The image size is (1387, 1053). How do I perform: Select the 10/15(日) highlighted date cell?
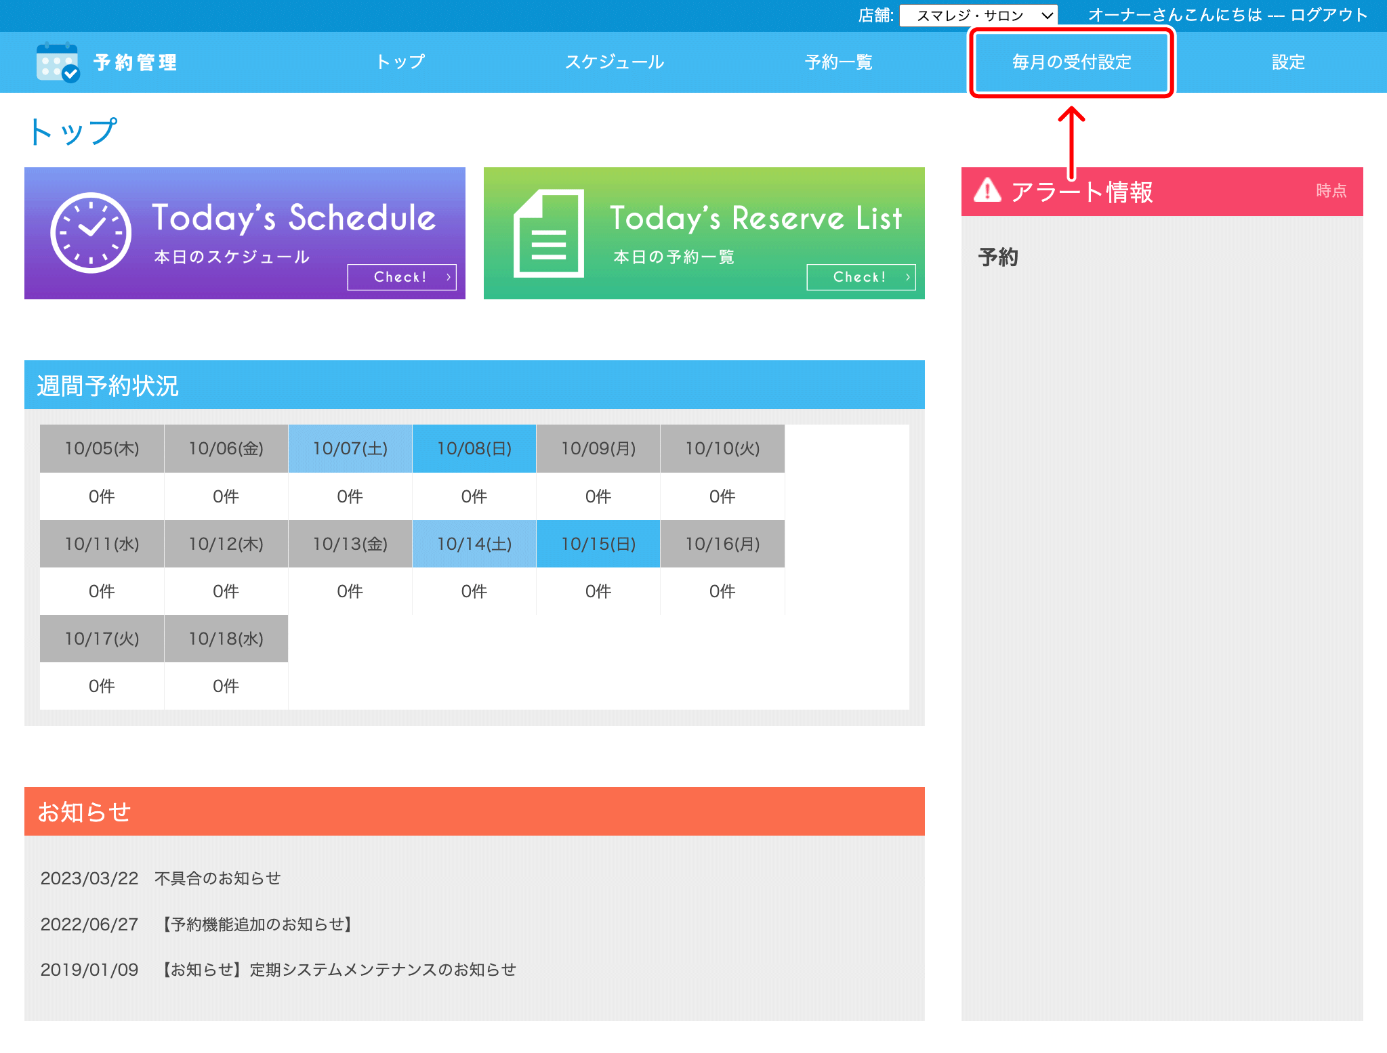[x=598, y=543]
